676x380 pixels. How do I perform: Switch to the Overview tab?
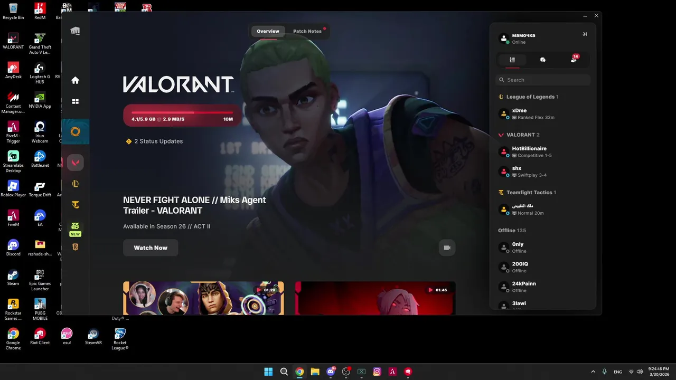tap(268, 31)
